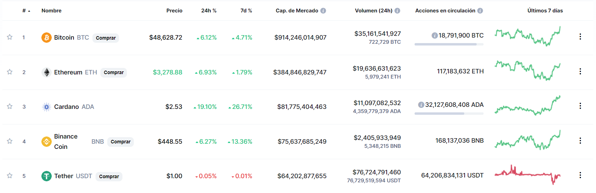Image resolution: width=596 pixels, height=193 pixels.
Task: Toggle Cardano watchlist star
Action: click(10, 106)
